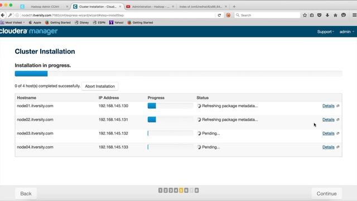Screen dimensions: 357x201
Task: Open the Support dropdown menu
Action: [325, 32]
